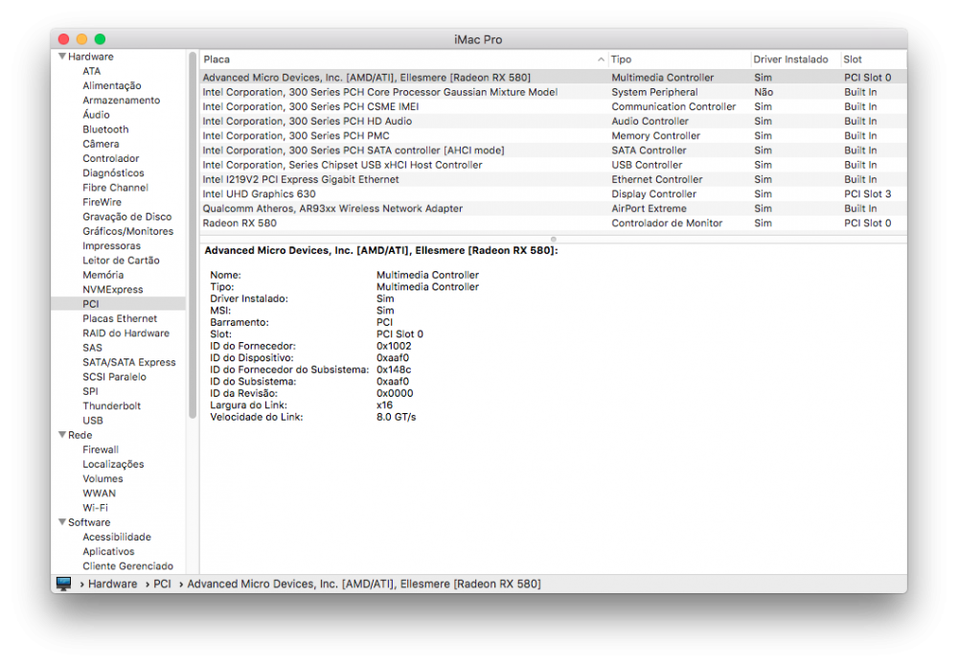Click the 0xaaf0 device ID value

(x=393, y=357)
